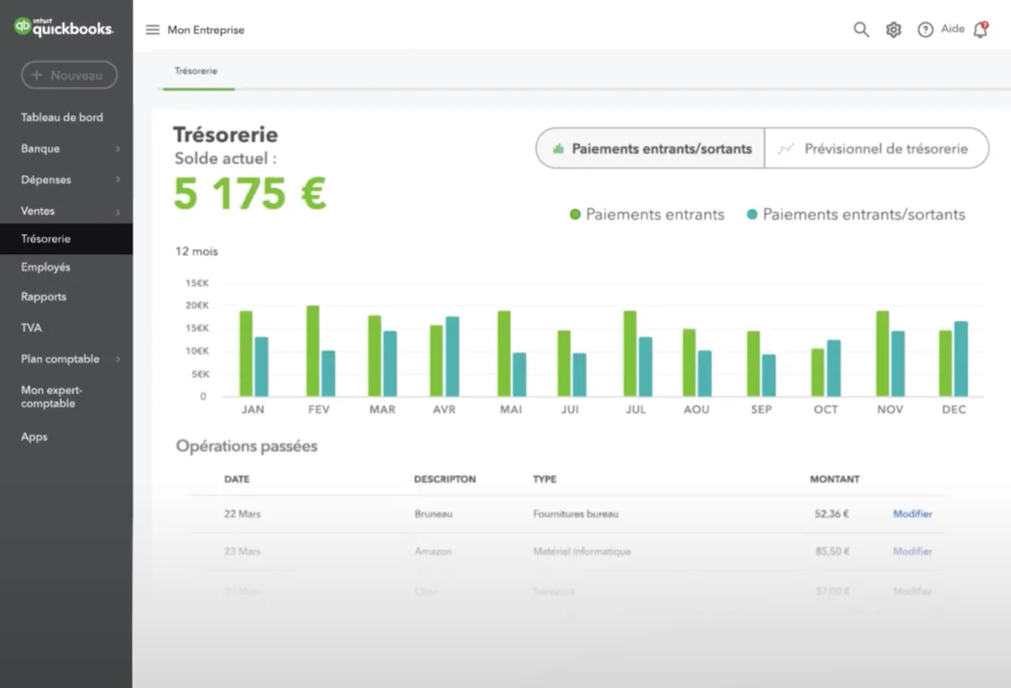Click the TYPE column header
This screenshot has width=1011, height=688.
point(544,479)
